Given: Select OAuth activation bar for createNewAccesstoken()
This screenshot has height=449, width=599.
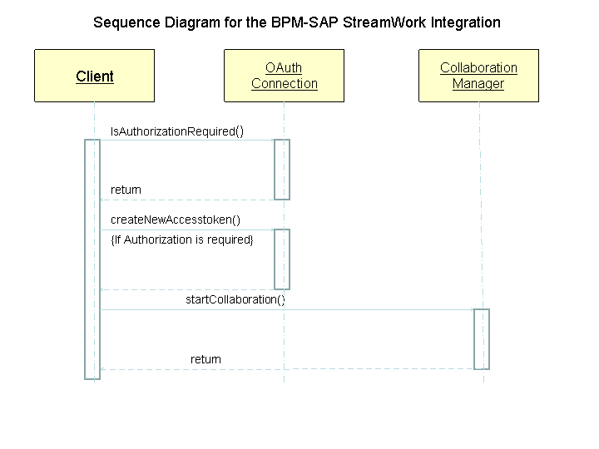Looking at the screenshot, I should (x=282, y=259).
